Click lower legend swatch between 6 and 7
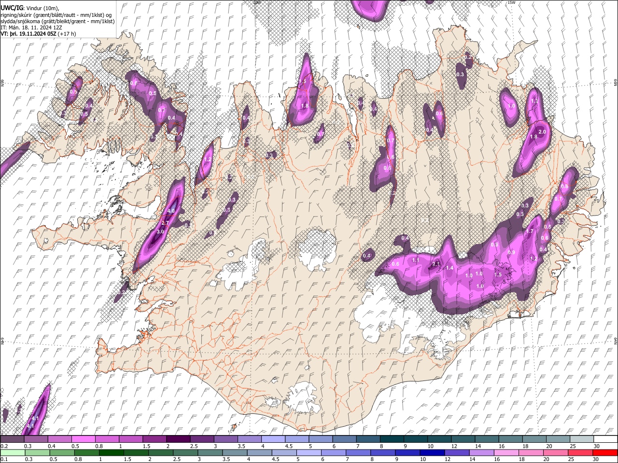This screenshot has width=618, height=463. pos(334,452)
